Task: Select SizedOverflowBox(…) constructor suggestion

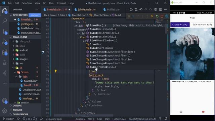Action: (103, 40)
